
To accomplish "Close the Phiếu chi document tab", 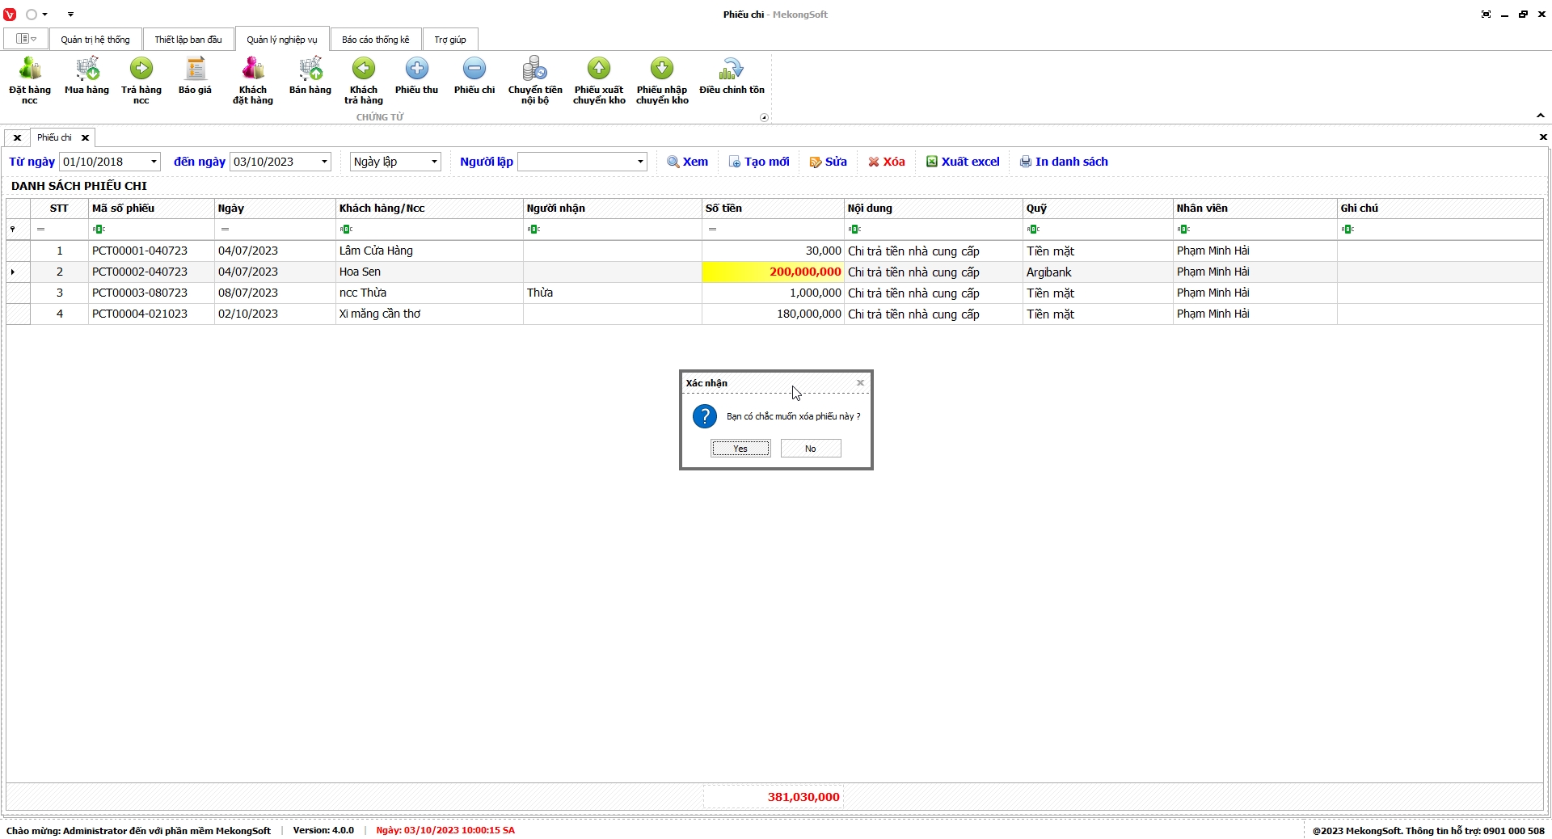I will tap(85, 137).
